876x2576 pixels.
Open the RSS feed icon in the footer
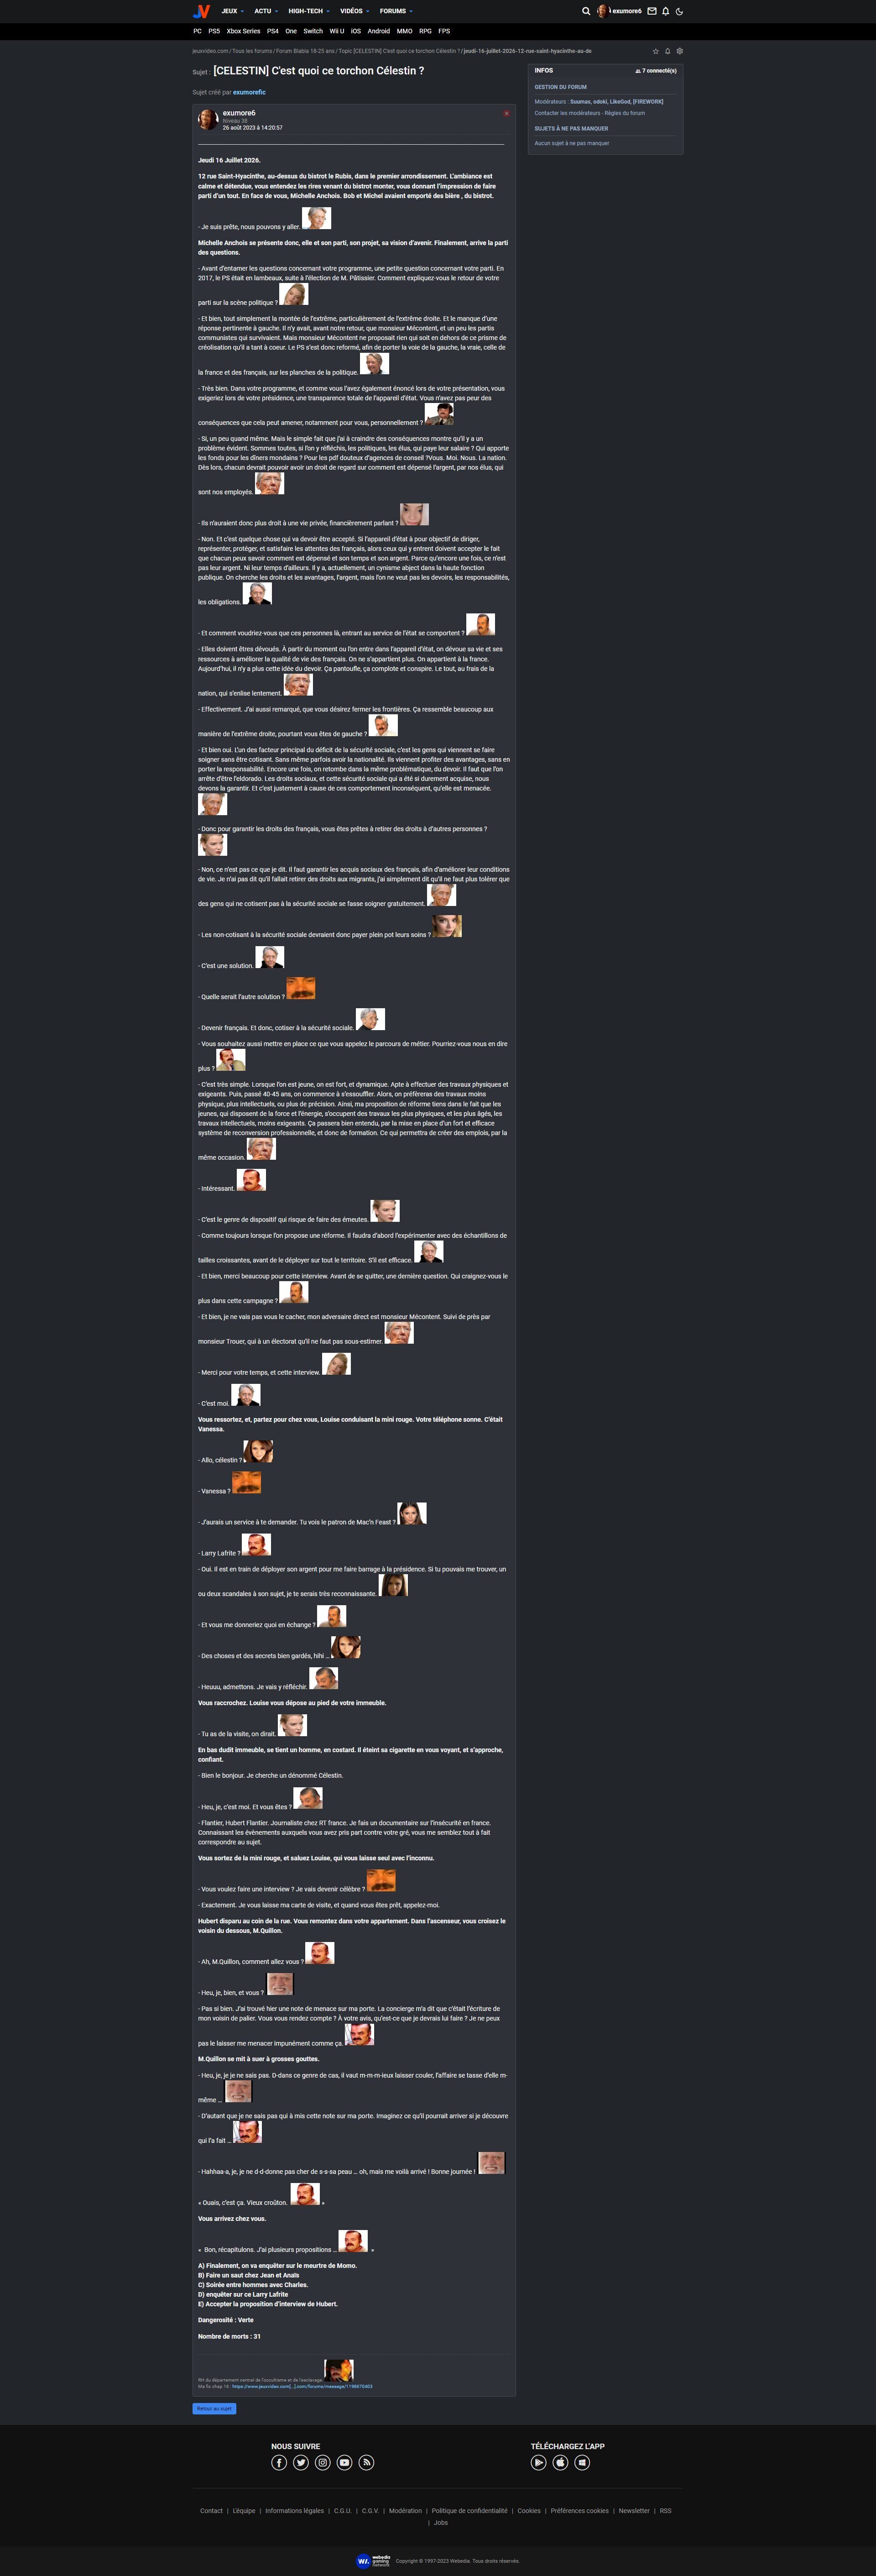[x=367, y=2462]
